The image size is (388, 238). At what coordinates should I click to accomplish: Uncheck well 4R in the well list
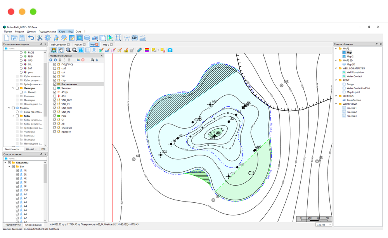point(17,178)
